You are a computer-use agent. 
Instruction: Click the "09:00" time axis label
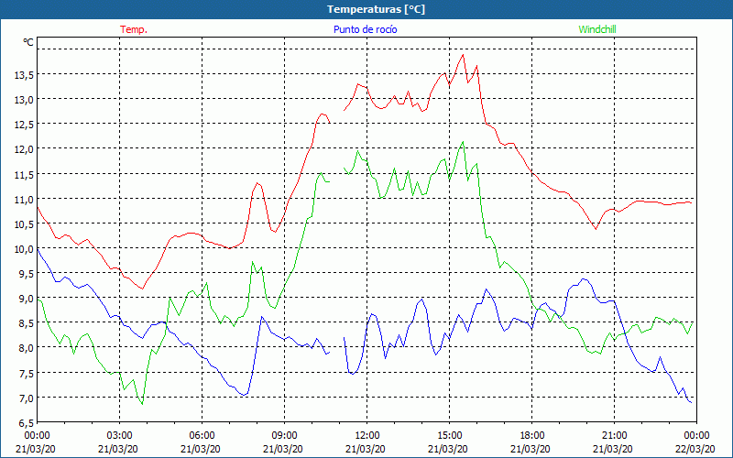284,436
